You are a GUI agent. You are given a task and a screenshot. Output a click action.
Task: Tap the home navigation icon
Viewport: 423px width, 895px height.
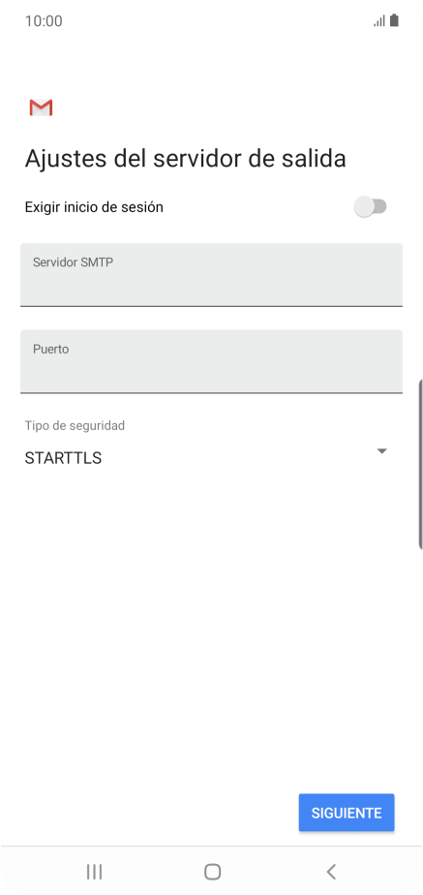[x=212, y=871]
